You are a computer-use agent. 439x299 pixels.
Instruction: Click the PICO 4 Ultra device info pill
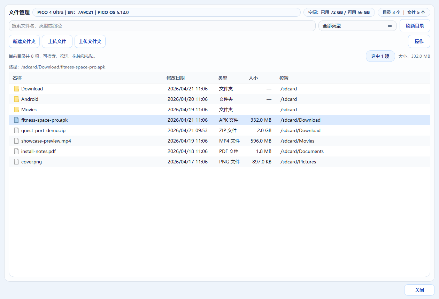[x=167, y=12]
